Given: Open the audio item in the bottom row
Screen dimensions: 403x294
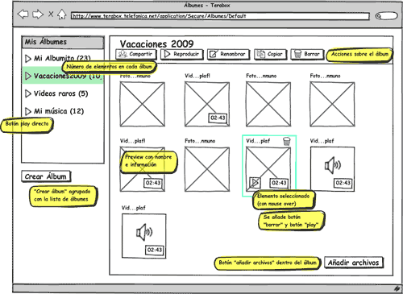Looking at the screenshot, I should pos(144,236).
